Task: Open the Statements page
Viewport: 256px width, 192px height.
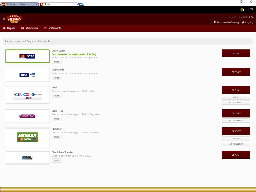Action: click(53, 28)
